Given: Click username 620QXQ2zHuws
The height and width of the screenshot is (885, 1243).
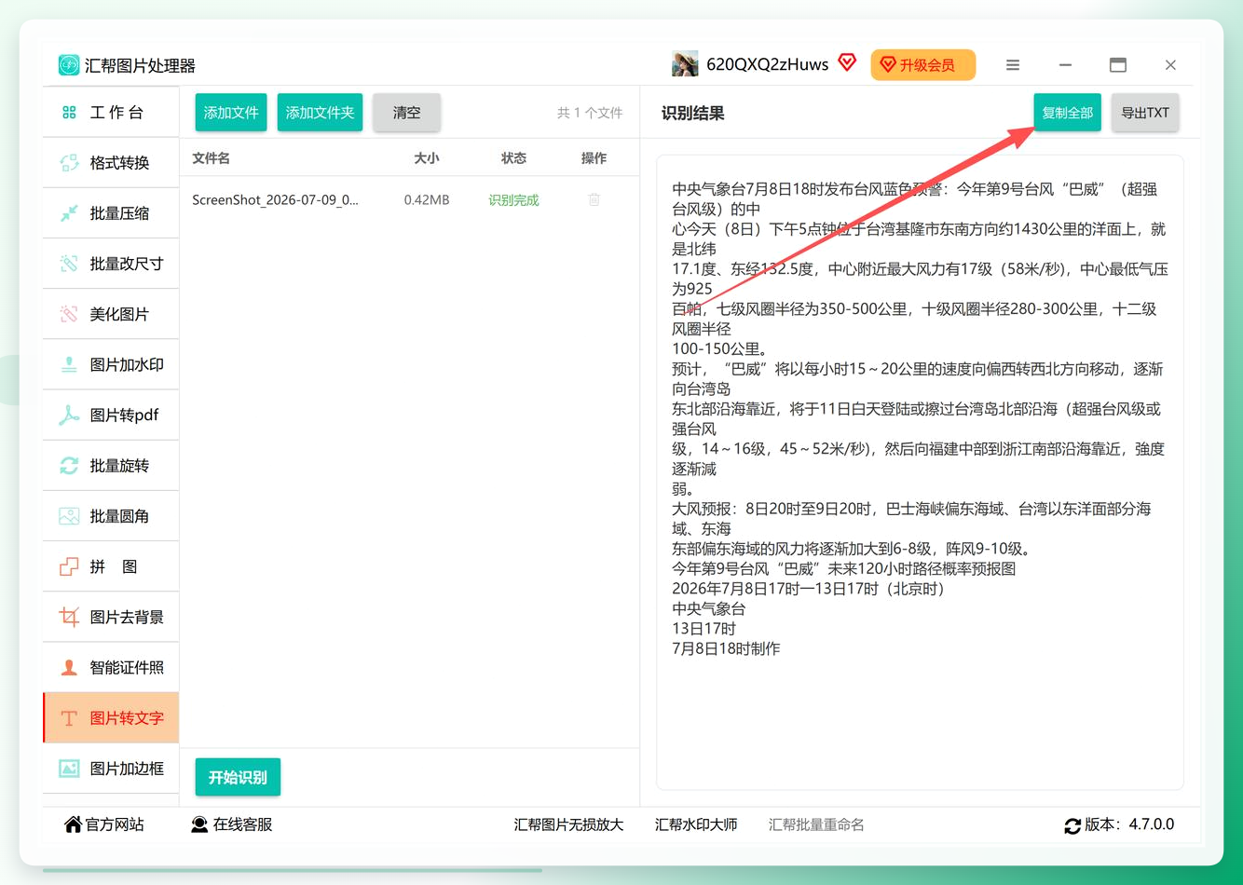Looking at the screenshot, I should pyautogui.click(x=768, y=64).
